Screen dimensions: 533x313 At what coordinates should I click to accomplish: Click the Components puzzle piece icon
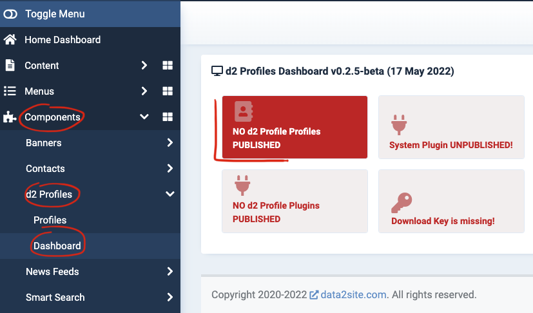pos(10,117)
